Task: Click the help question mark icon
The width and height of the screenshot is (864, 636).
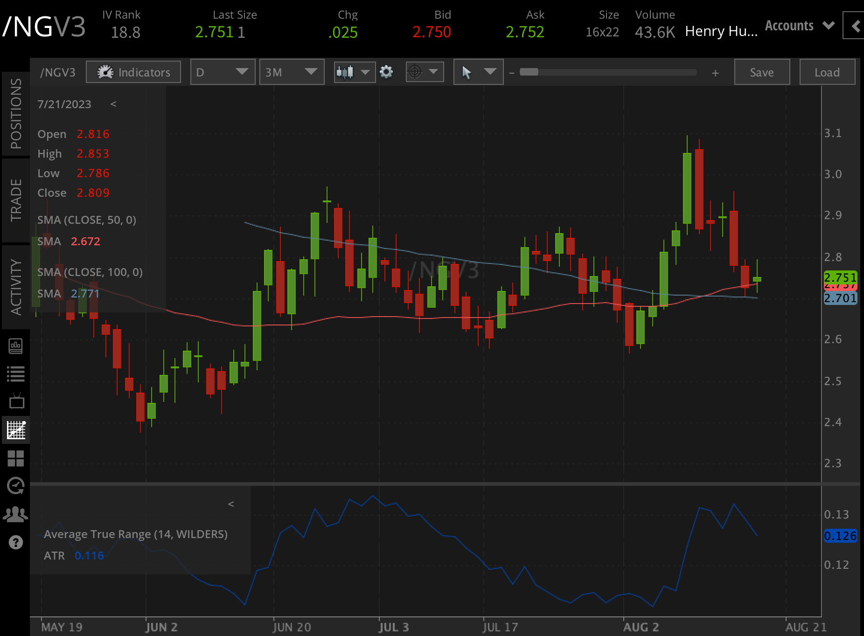Action: click(x=16, y=542)
